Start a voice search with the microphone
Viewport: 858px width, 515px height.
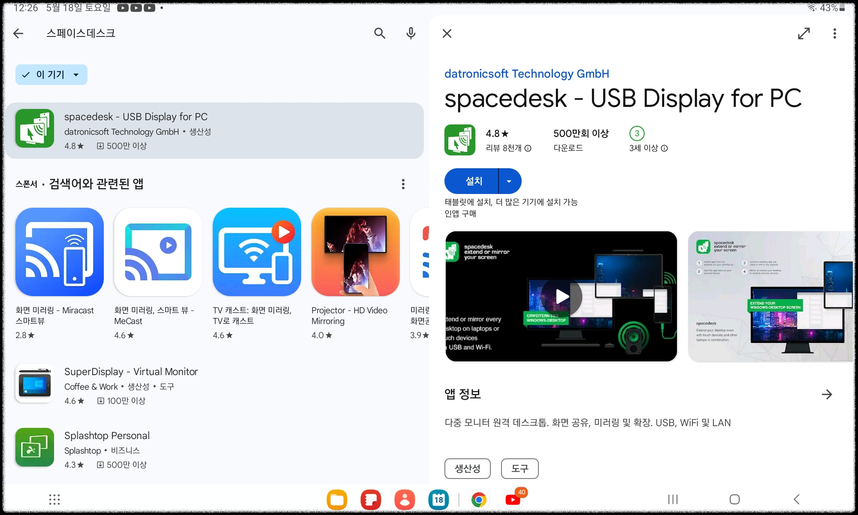[x=411, y=33]
